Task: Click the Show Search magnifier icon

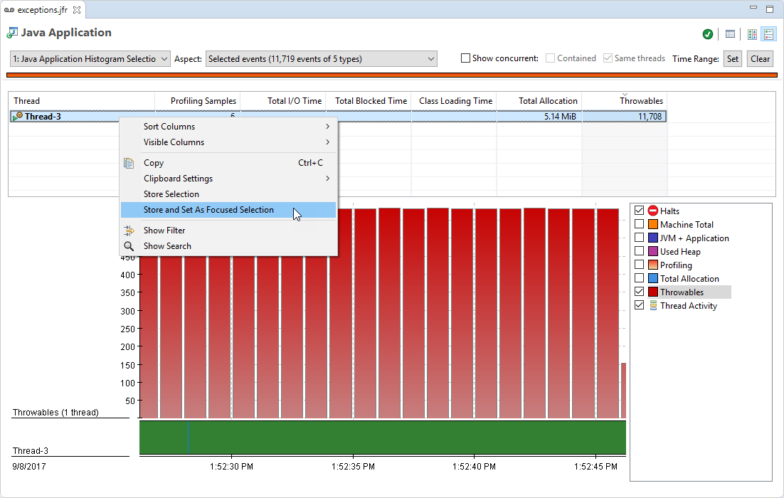Action: pyautogui.click(x=129, y=246)
